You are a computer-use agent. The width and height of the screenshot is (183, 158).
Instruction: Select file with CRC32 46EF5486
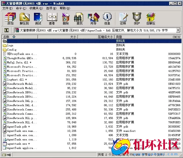click(91, 92)
